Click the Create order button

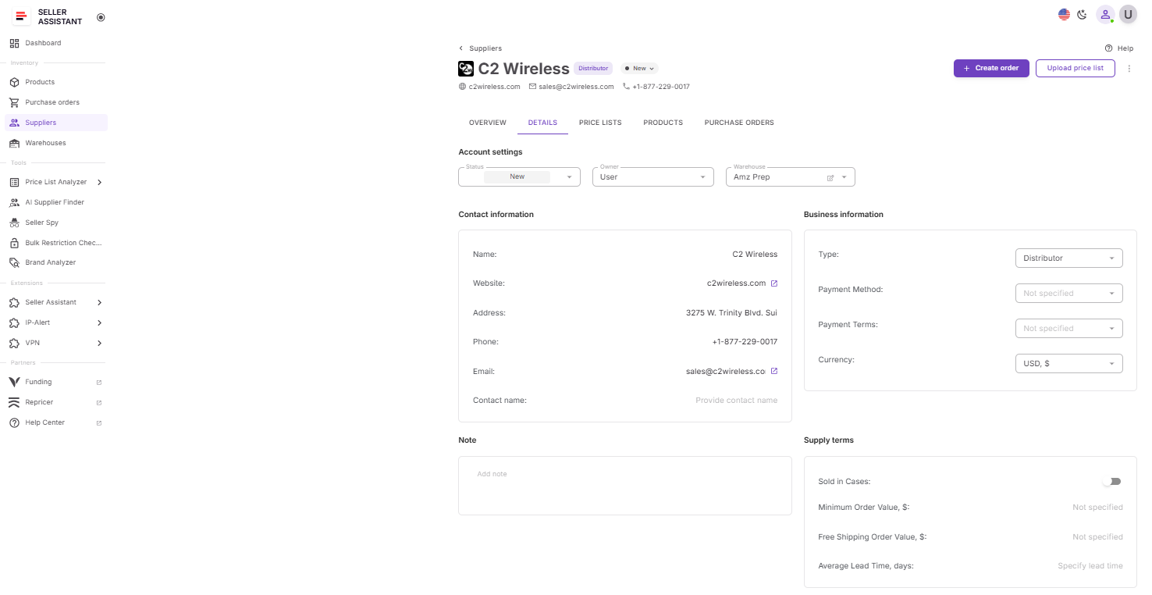tap(990, 68)
